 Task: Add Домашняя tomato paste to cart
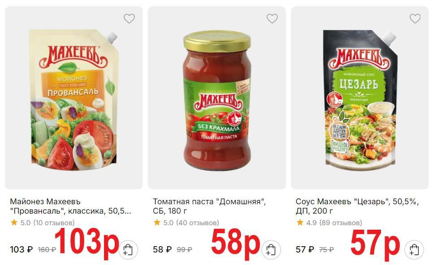pyautogui.click(x=271, y=250)
